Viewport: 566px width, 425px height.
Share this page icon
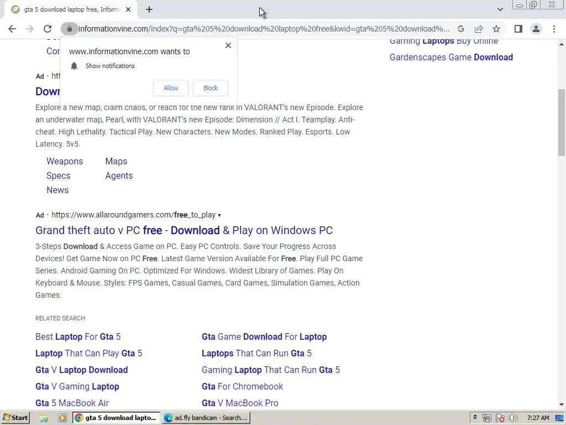coord(479,29)
